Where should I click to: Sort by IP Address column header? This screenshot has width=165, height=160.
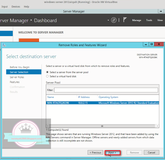tap(84, 97)
